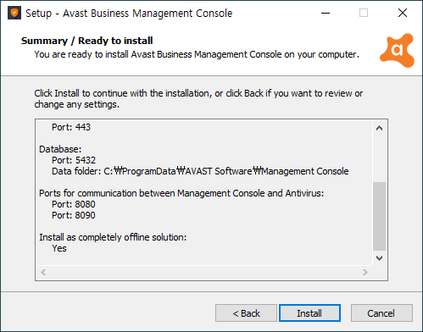This screenshot has width=423, height=332.
Task: Click the vertical scrollbar thumb in summary
Action: tap(379, 216)
